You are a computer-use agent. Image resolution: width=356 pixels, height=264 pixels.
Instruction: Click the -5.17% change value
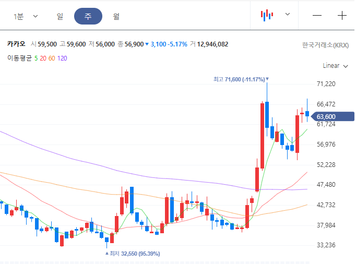pos(177,44)
